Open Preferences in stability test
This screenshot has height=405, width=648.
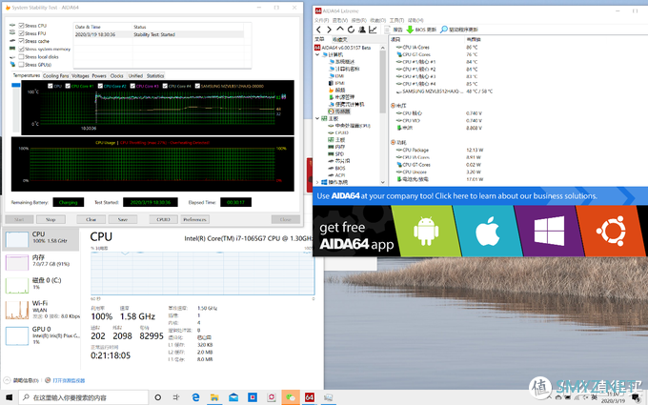coord(194,219)
